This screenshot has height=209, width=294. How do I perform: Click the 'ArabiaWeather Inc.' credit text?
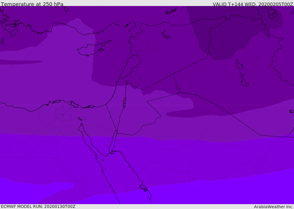pyautogui.click(x=274, y=207)
